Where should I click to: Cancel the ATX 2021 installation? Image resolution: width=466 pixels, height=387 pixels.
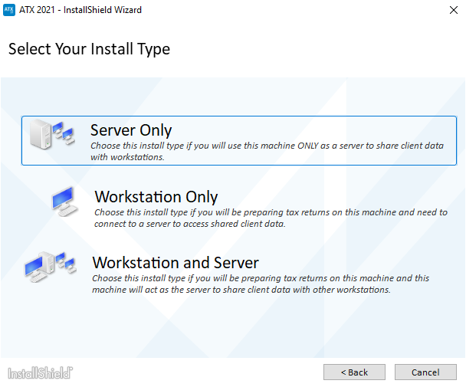(x=425, y=372)
